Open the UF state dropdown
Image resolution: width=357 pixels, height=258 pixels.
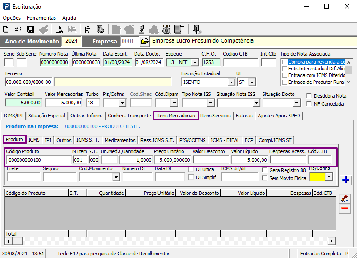point(252,82)
